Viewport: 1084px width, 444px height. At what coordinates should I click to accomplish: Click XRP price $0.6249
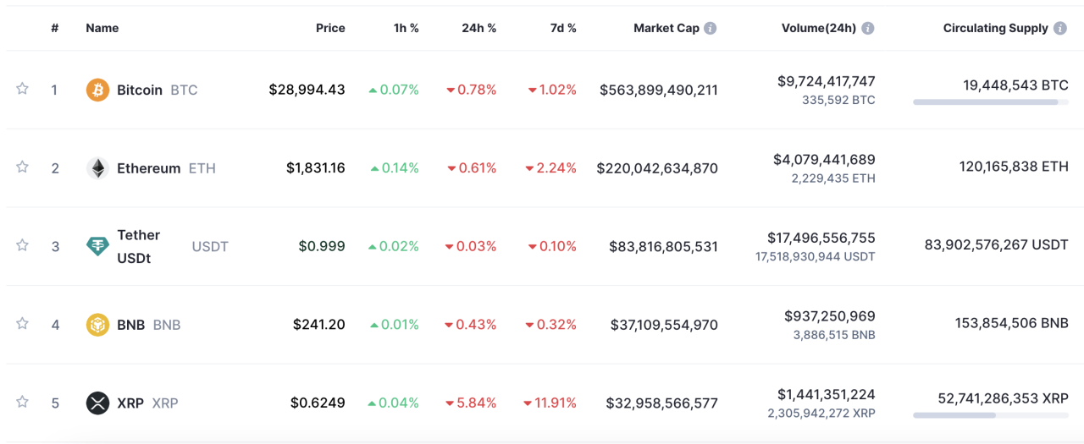click(318, 403)
